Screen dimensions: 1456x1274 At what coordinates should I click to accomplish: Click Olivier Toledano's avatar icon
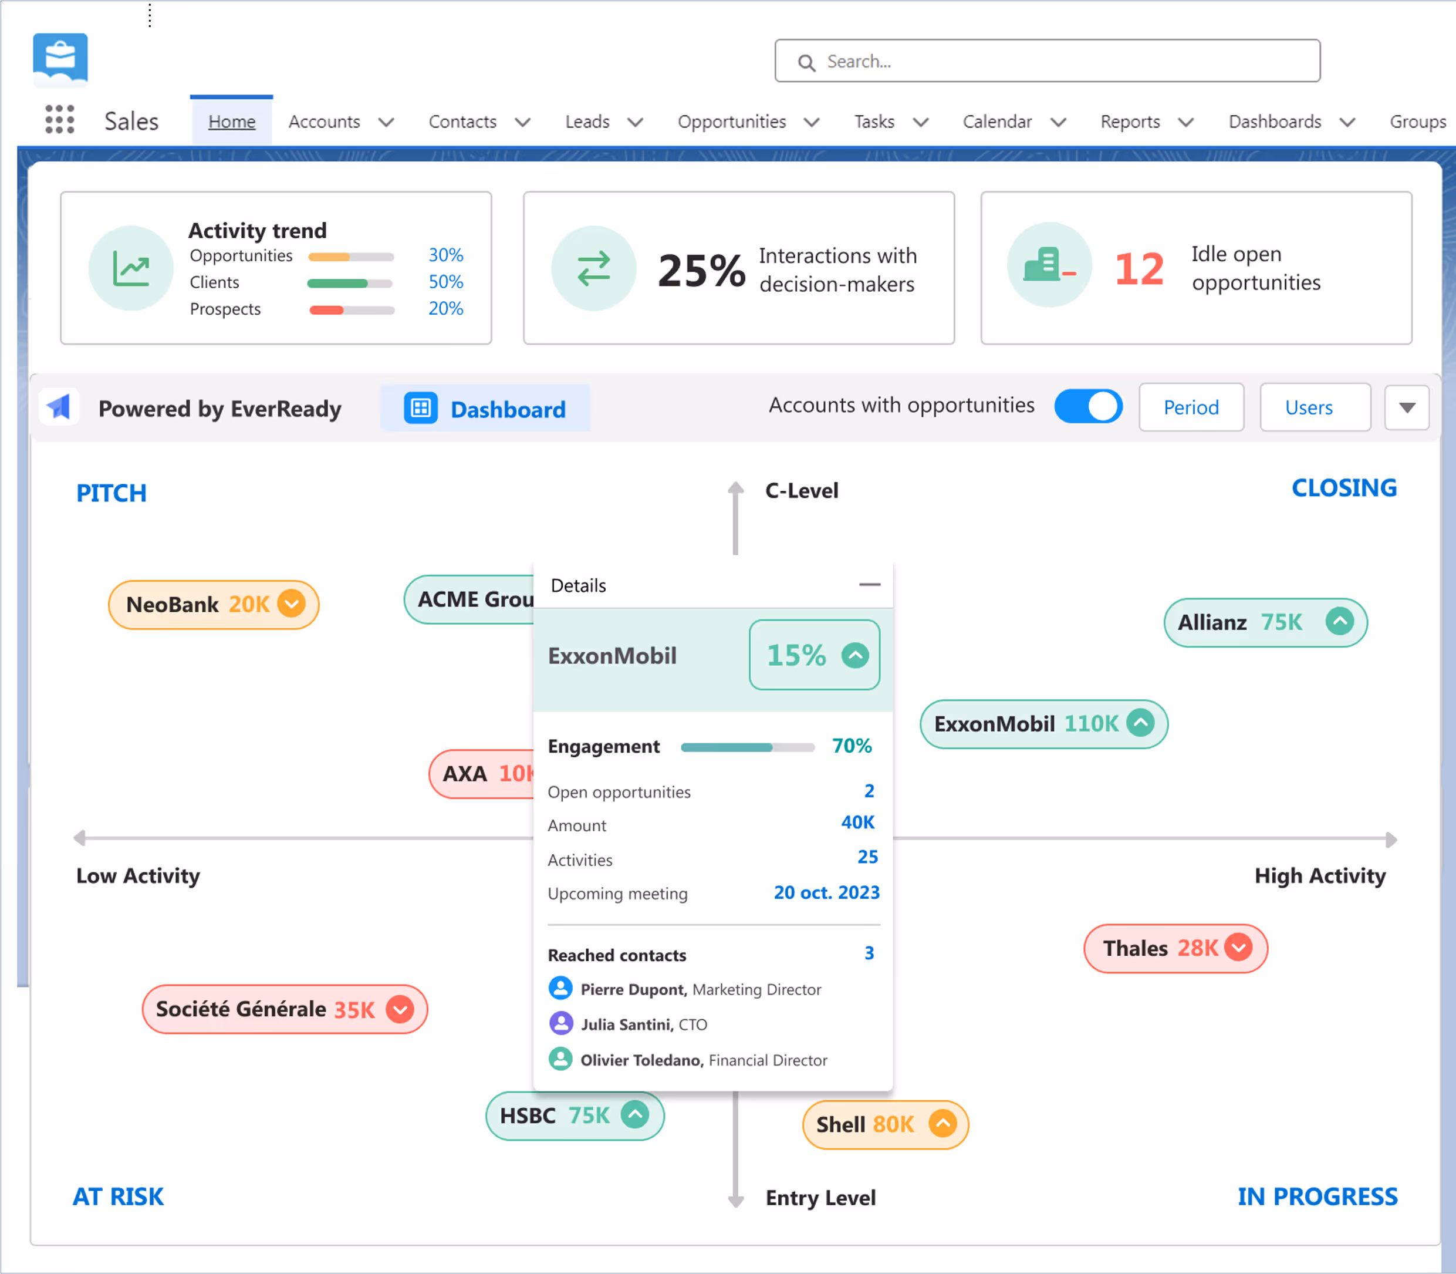[x=560, y=1059]
